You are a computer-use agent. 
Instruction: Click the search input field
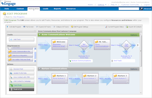(x=129, y=9)
